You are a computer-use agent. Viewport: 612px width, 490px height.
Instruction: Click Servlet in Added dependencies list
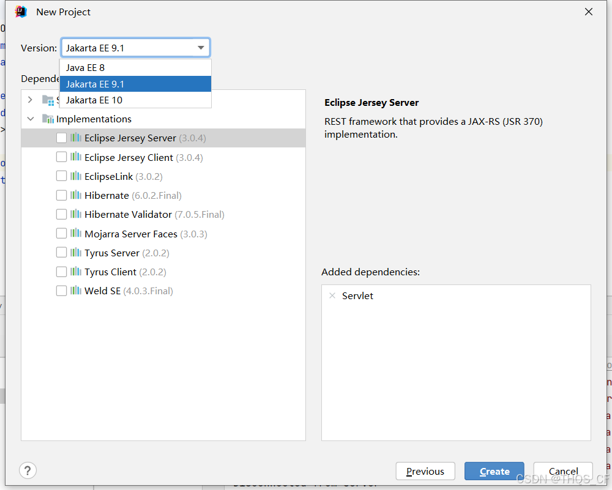[357, 295]
